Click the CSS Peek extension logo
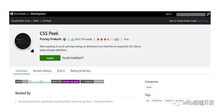Screen dimensions: 221x112 pos(23,42)
